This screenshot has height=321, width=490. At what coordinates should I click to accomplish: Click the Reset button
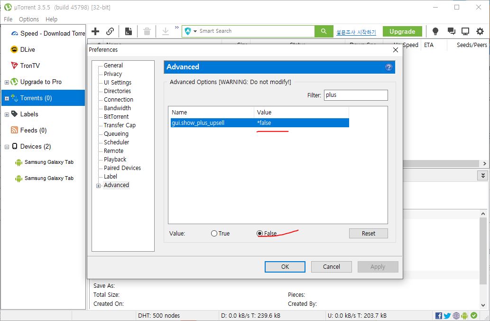(369, 234)
